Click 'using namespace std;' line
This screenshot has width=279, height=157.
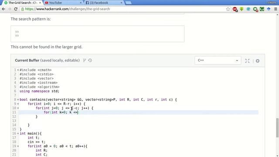(x=39, y=91)
